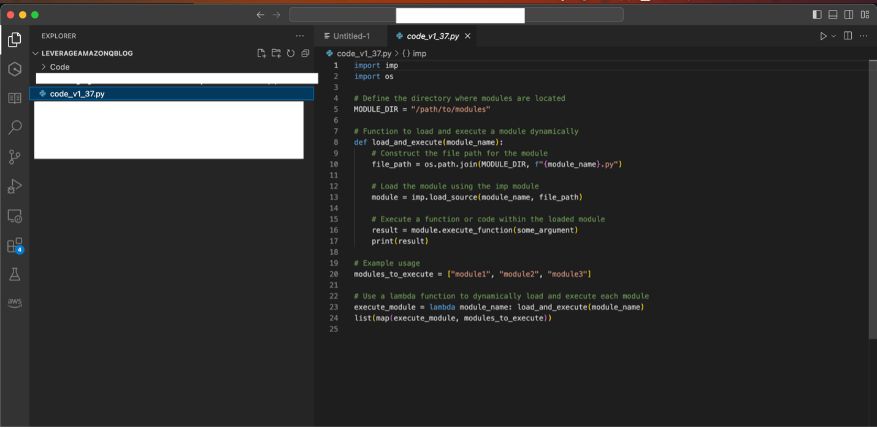Open the Run and Debug view
This screenshot has height=429, width=877.
[x=14, y=186]
